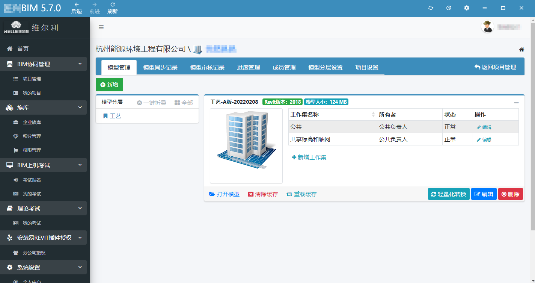Click the 工作集名称 column sort arrows
The image size is (535, 283).
tap(373, 115)
